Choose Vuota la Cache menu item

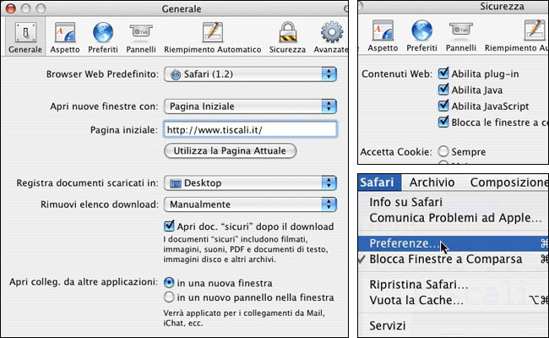[453, 300]
